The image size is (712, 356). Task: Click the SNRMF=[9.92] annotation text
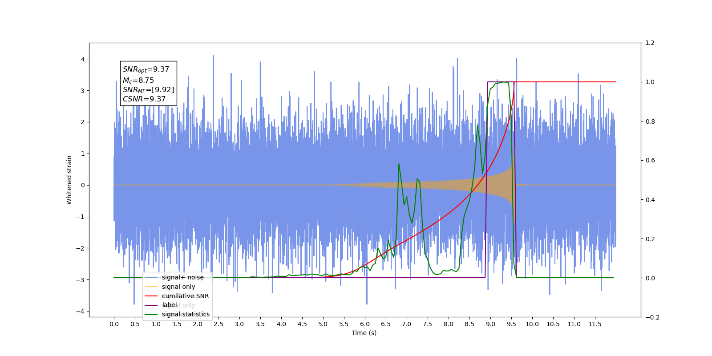(148, 90)
